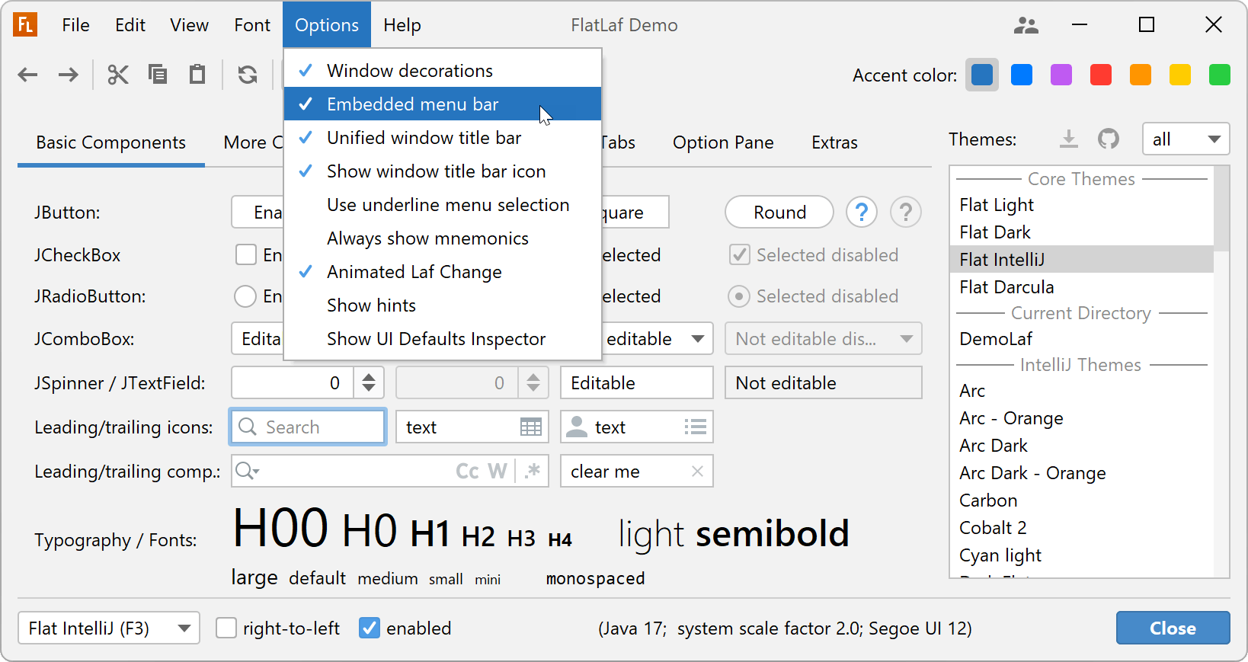Click the blue help question mark button
Screen dimensions: 1248x662
[862, 213]
